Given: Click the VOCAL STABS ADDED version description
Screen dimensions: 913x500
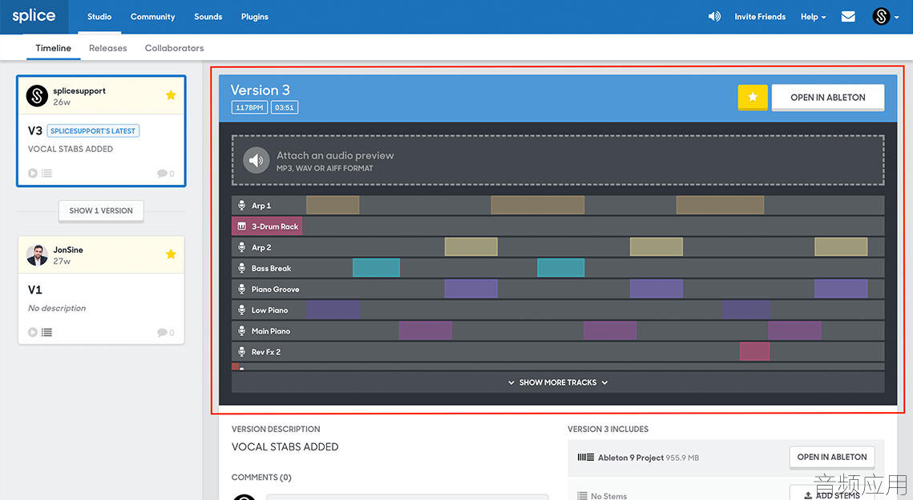Looking at the screenshot, I should click(x=285, y=447).
